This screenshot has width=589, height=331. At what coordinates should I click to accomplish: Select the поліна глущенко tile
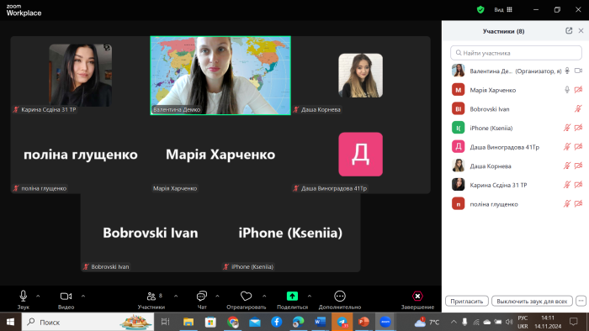[x=81, y=154]
